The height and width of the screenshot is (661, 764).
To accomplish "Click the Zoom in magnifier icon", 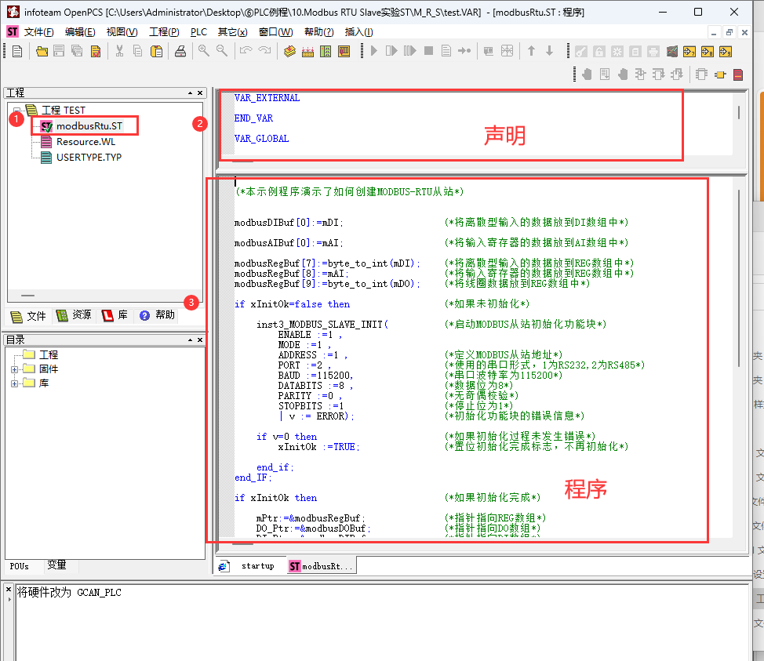I will click(x=203, y=51).
